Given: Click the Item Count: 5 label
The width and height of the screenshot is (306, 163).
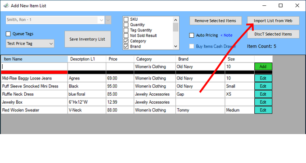Looking at the screenshot, I should pyautogui.click(x=261, y=46).
